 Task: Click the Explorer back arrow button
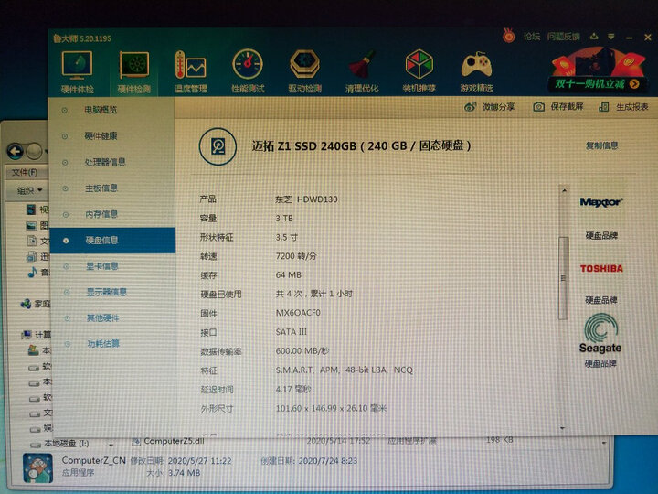(x=16, y=151)
